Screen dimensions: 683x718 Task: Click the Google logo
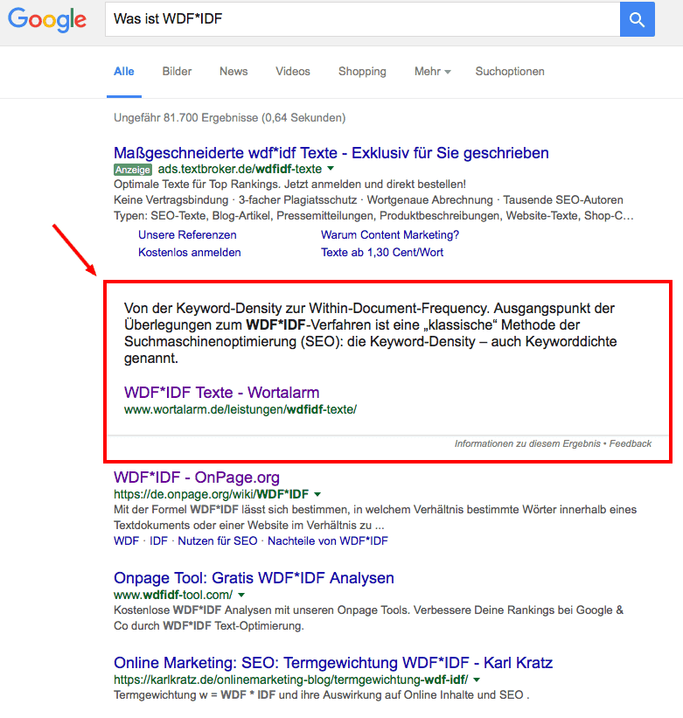(47, 20)
